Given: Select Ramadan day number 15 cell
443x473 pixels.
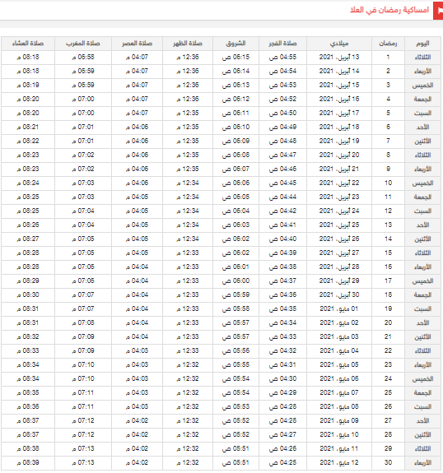Looking at the screenshot, I should [388, 253].
